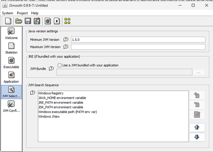Click the add item button beside search sequence
Image resolution: width=213 pixels, height=152 pixels.
(197, 95)
